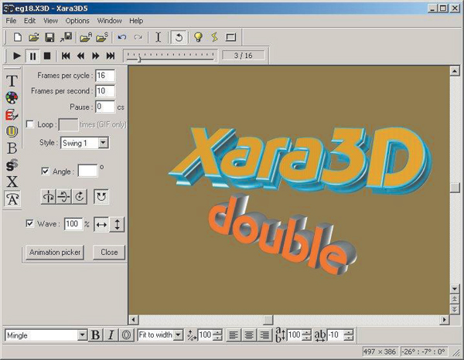Open Text options with the T icon
Screen dimensions: 464x360
pyautogui.click(x=12, y=80)
